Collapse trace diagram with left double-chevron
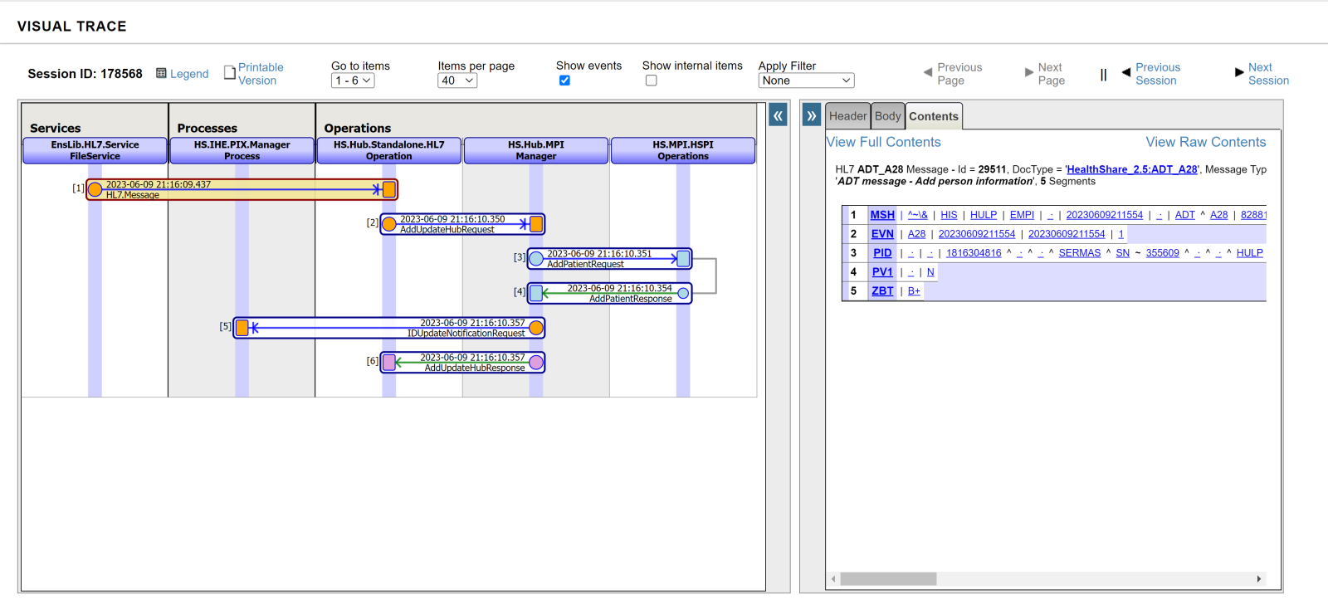1328x600 pixels. tap(778, 115)
